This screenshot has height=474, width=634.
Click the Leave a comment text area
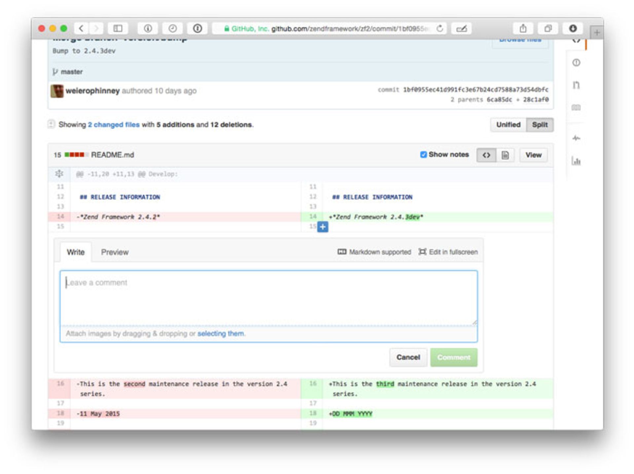[x=268, y=298]
